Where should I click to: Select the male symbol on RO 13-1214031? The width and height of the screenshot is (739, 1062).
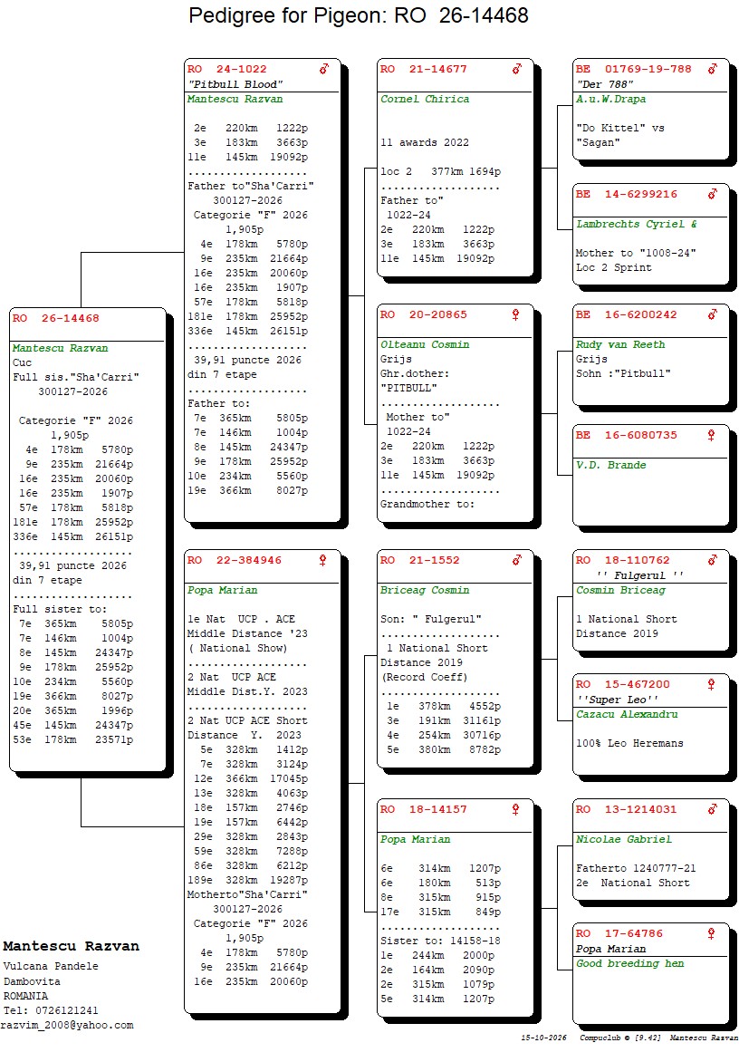pyautogui.click(x=713, y=809)
